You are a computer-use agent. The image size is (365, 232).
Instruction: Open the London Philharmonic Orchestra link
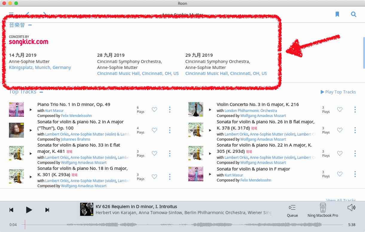tap(251, 111)
